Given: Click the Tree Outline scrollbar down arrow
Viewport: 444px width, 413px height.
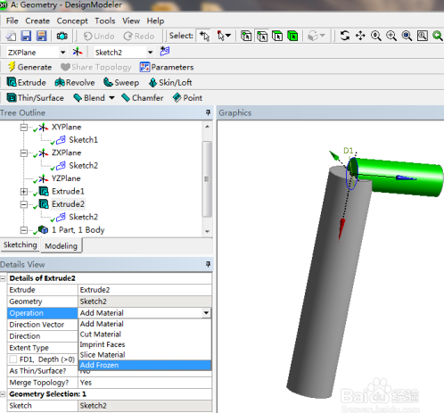Looking at the screenshot, I should tap(208, 231).
